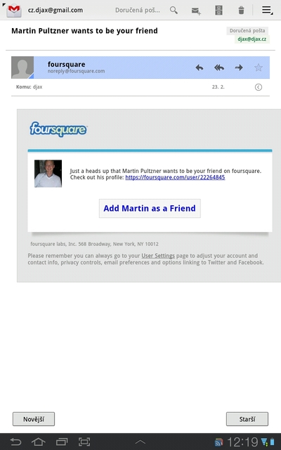281x450 pixels.
Task: Expand message details chevron next to date
Action: click(x=259, y=87)
